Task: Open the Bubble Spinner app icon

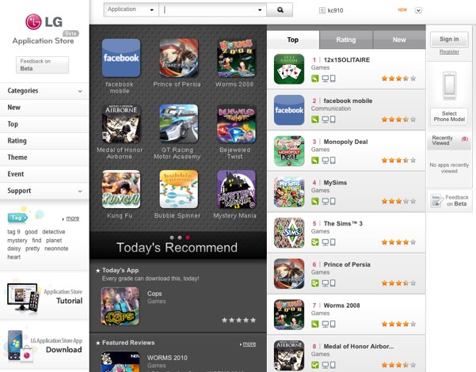Action: [x=178, y=189]
